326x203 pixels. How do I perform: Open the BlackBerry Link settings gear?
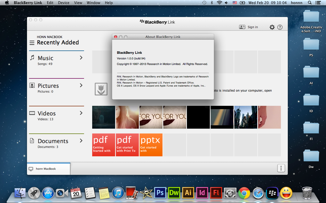pyautogui.click(x=272, y=27)
